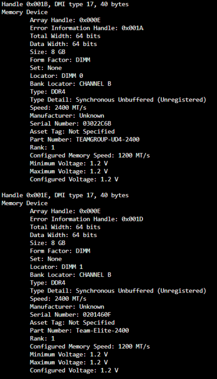Click second Configured Memory Speed line

click(x=90, y=346)
